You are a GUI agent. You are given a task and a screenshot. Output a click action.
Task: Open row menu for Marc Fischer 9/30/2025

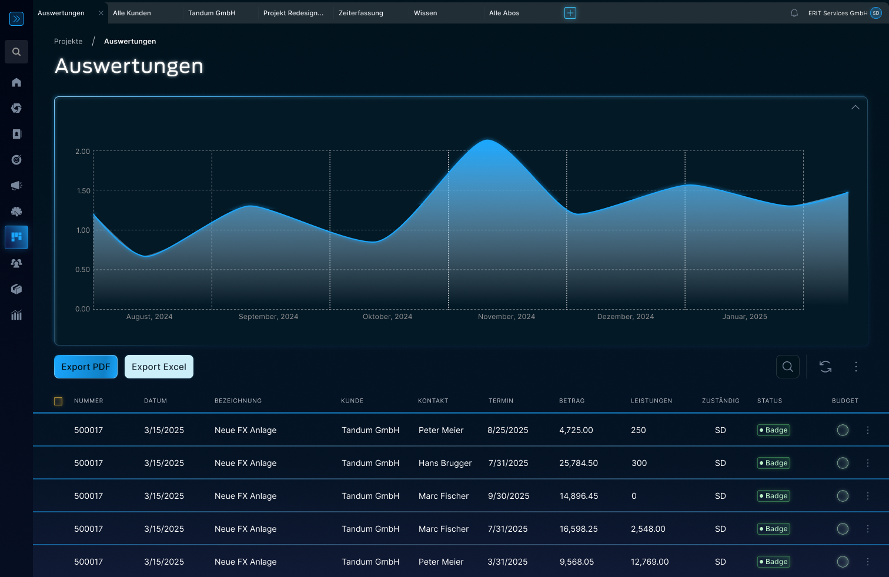(x=868, y=496)
